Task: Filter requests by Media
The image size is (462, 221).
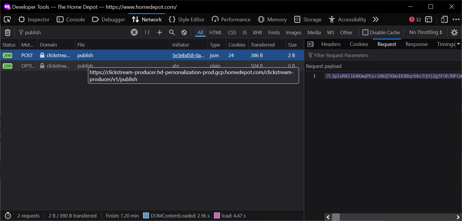Action: (x=314, y=32)
